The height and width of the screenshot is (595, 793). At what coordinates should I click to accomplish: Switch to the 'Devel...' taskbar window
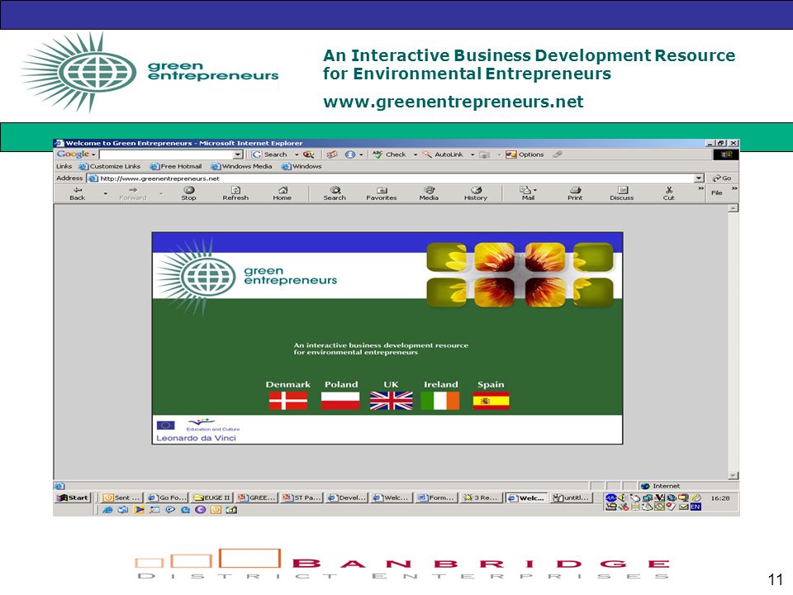pyautogui.click(x=347, y=497)
